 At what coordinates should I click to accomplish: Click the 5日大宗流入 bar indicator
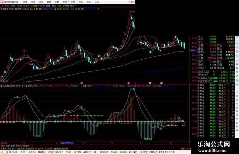coord(215,81)
